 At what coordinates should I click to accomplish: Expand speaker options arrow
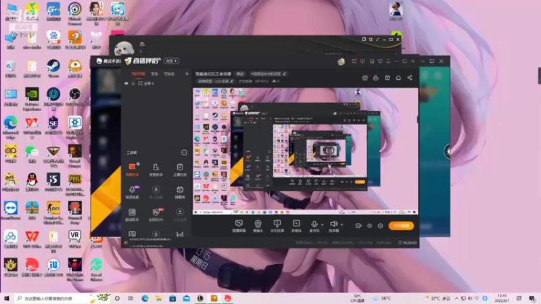pyautogui.click(x=342, y=225)
